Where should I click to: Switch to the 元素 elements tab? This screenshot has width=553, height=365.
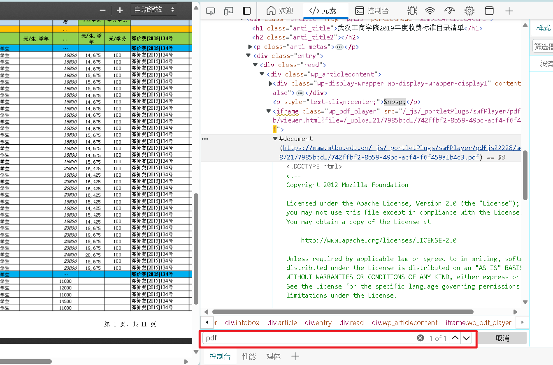pyautogui.click(x=325, y=11)
